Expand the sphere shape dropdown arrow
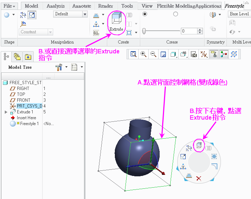Image resolution: width=251 pixels, height=199 pixels. click(x=14, y=15)
